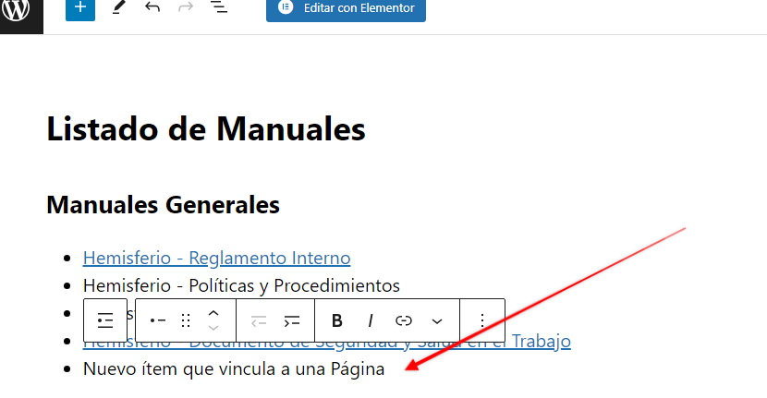Indent the selected list item

click(292, 321)
